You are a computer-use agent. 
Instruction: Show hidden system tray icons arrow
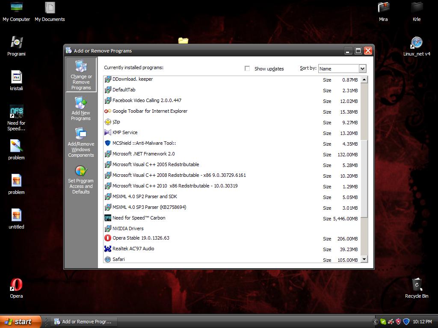click(x=376, y=322)
